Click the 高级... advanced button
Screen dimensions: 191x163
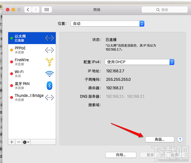click(x=160, y=139)
